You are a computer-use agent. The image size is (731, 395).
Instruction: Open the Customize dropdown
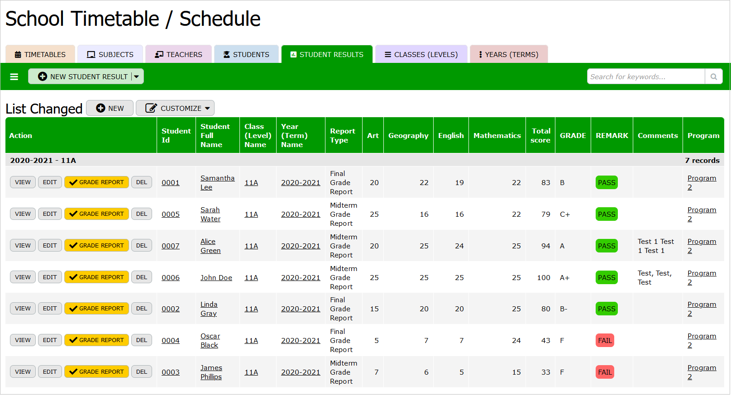click(175, 109)
